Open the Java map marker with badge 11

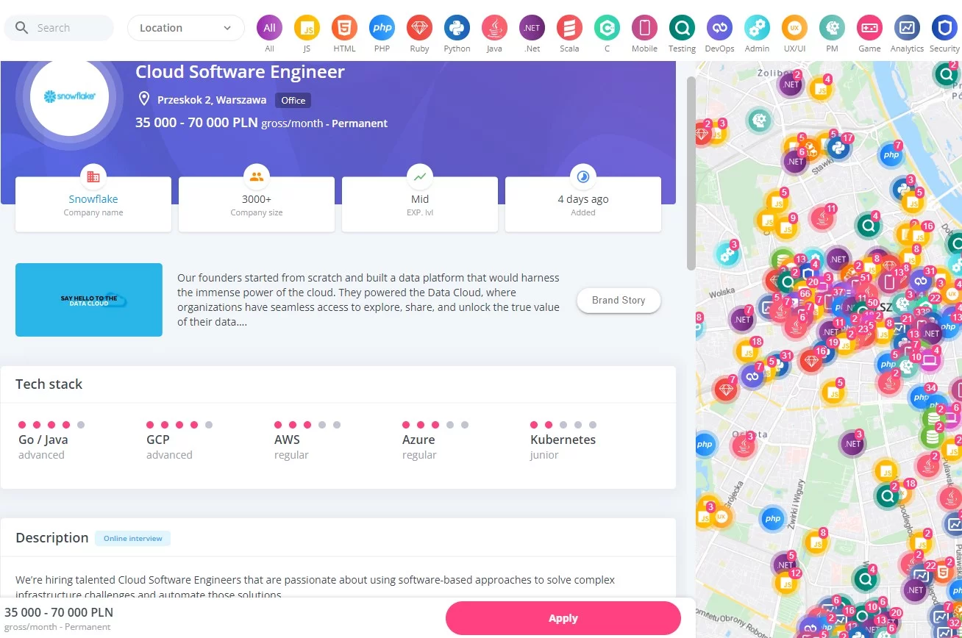[x=821, y=218]
